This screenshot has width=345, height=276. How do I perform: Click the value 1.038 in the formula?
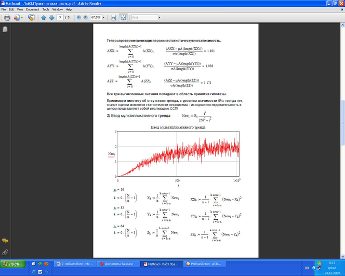click(209, 66)
